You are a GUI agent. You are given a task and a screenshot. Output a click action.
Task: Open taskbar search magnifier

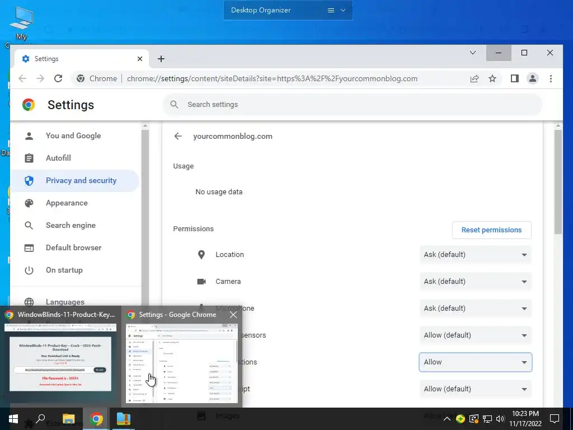pos(40,419)
